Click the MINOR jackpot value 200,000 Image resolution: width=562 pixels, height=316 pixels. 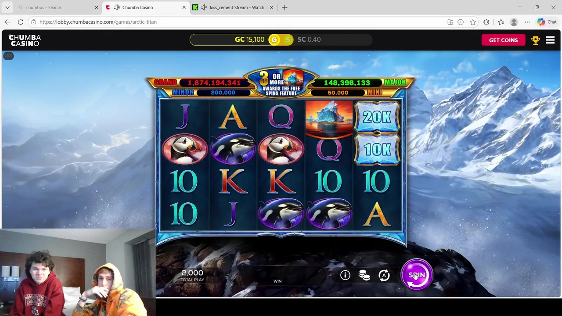pos(223,93)
